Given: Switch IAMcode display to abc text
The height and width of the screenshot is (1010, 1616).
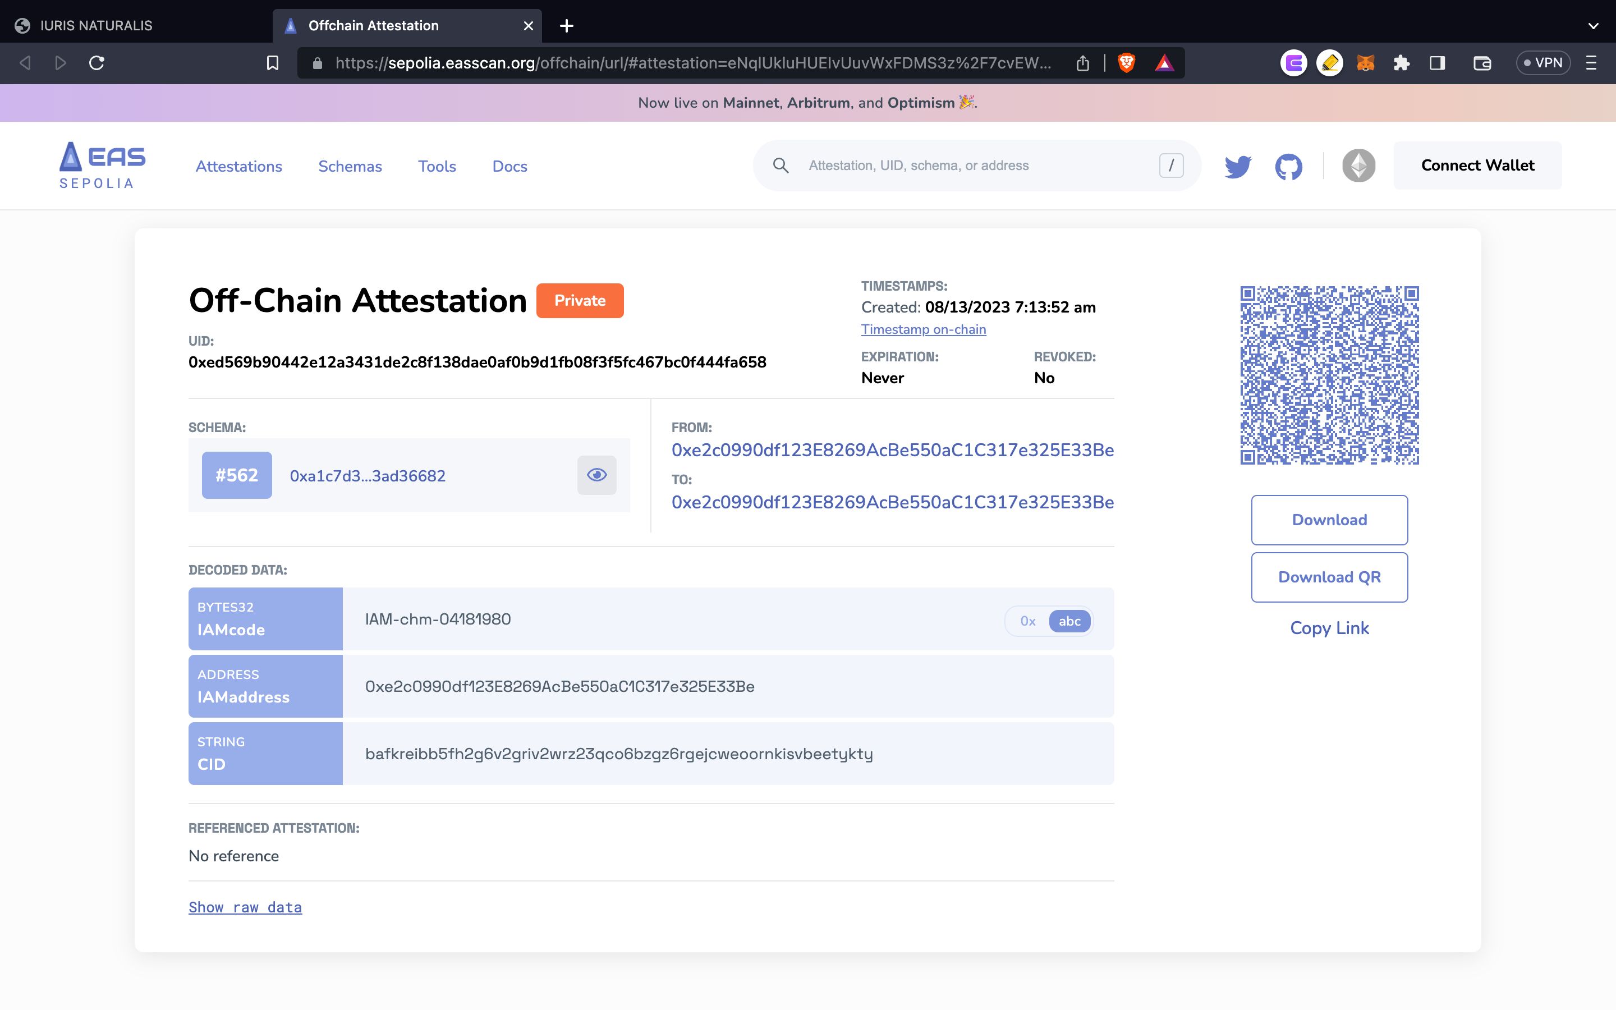Looking at the screenshot, I should (x=1070, y=621).
